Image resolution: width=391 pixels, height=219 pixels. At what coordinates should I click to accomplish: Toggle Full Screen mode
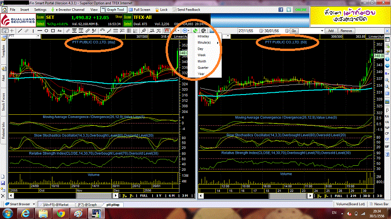click(x=139, y=10)
